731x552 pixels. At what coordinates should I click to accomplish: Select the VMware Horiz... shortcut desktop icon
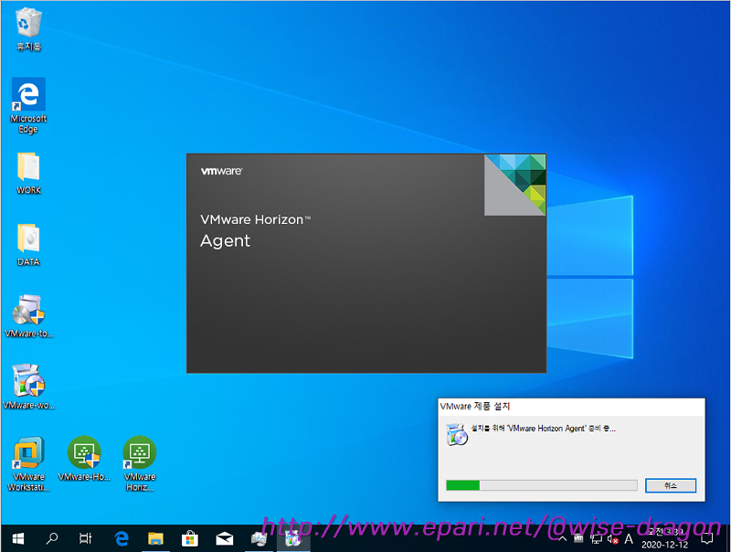(x=140, y=463)
